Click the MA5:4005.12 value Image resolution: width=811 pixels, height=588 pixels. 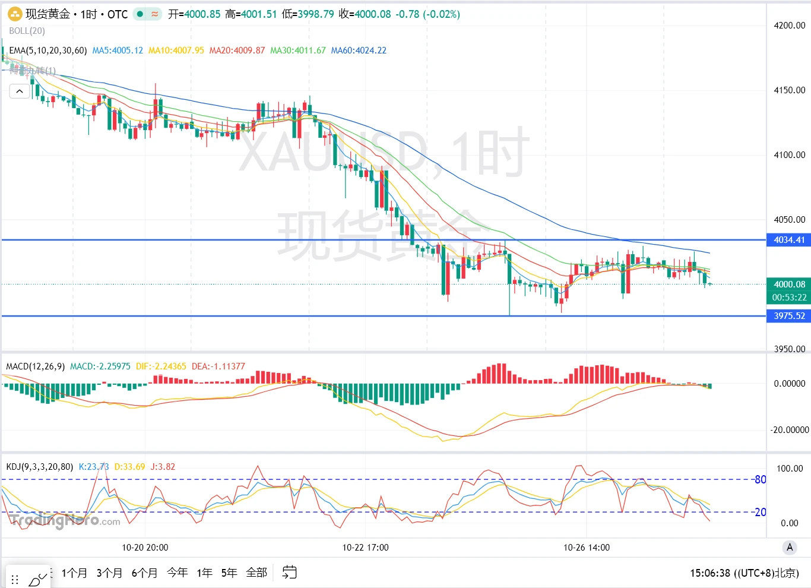coord(118,50)
